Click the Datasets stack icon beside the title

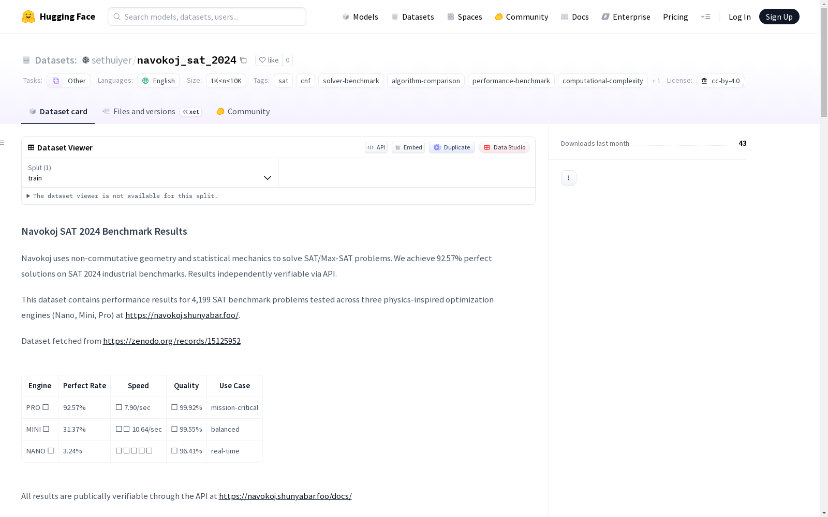click(x=26, y=60)
